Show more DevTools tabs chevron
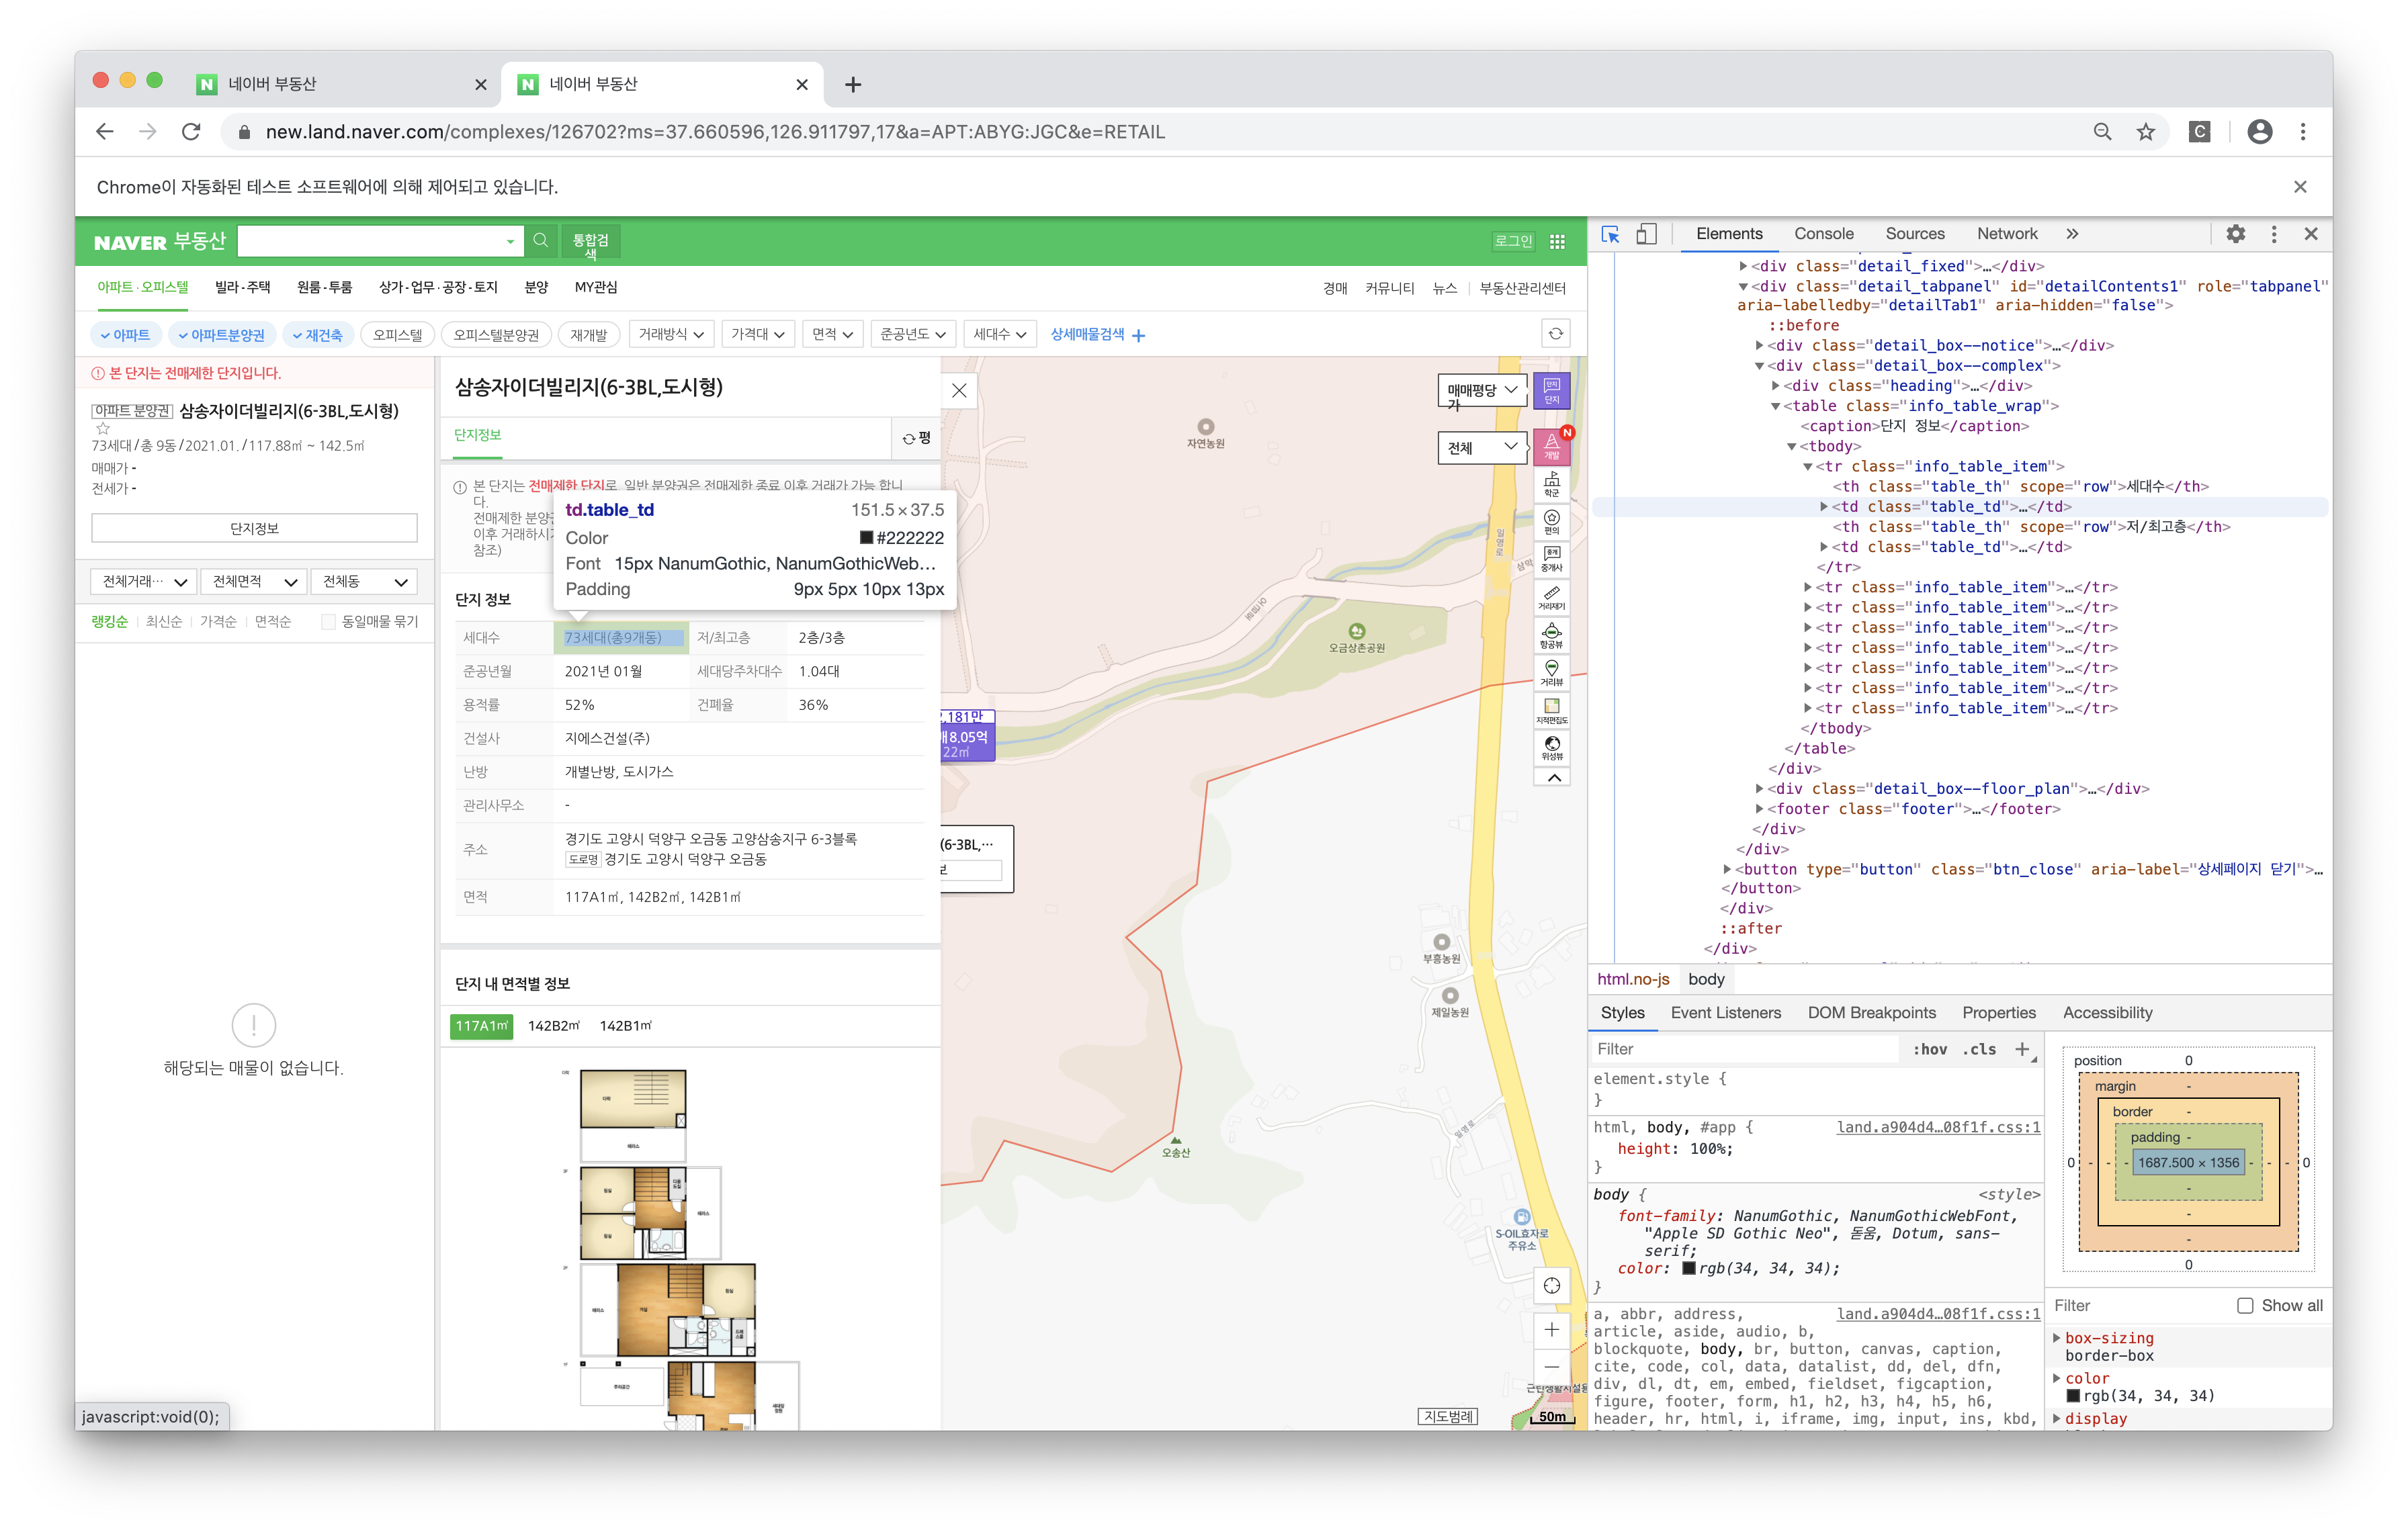Image resolution: width=2408 pixels, height=1530 pixels. [2072, 234]
